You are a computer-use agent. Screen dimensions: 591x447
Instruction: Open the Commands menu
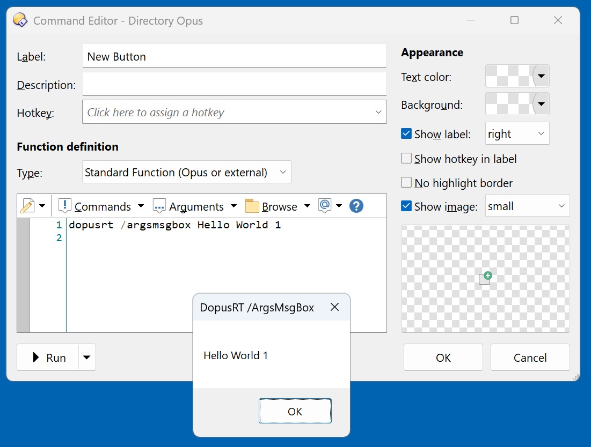[103, 206]
